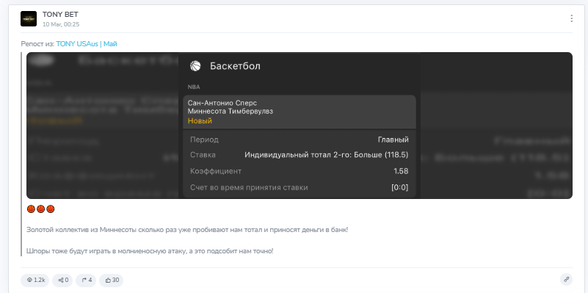Click the Коэффициент value 1.58

point(401,171)
